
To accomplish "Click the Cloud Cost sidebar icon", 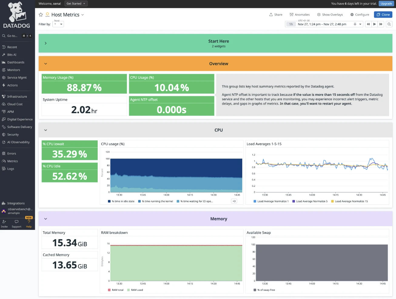I will pos(4,104).
